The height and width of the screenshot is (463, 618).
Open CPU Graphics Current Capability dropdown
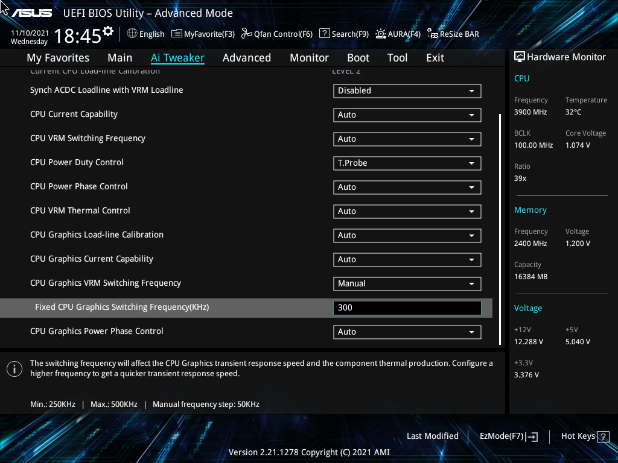(x=407, y=259)
